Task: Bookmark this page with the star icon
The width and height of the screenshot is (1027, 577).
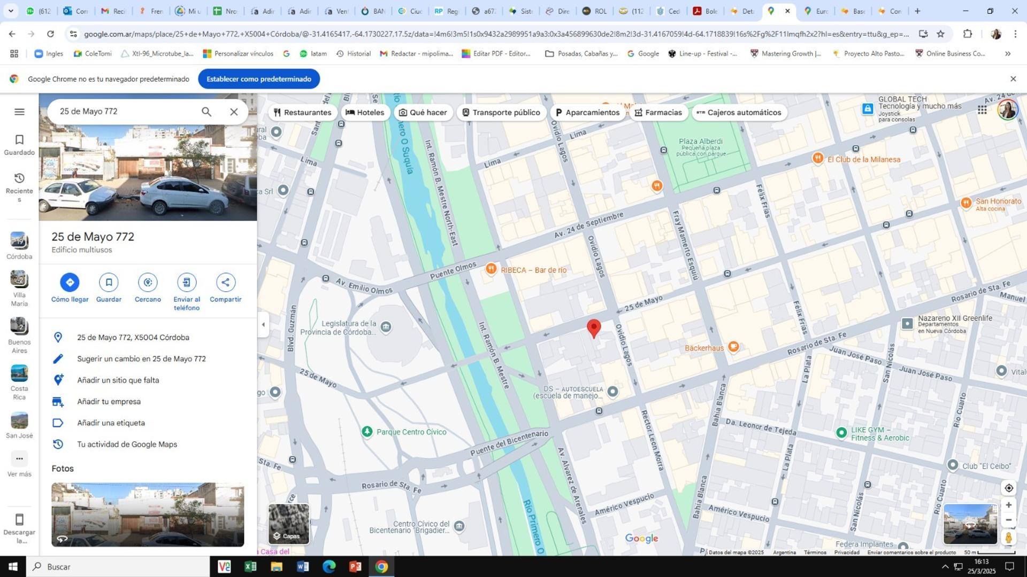Action: coord(941,34)
